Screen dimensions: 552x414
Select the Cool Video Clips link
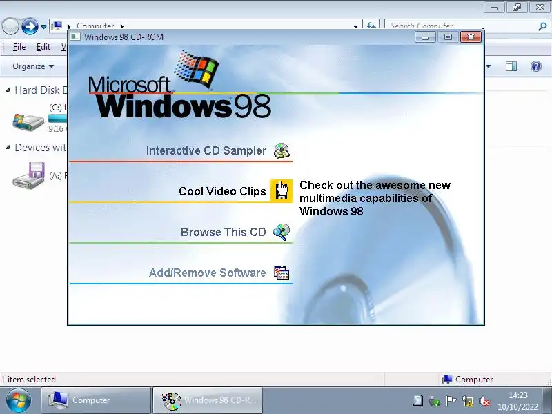222,191
